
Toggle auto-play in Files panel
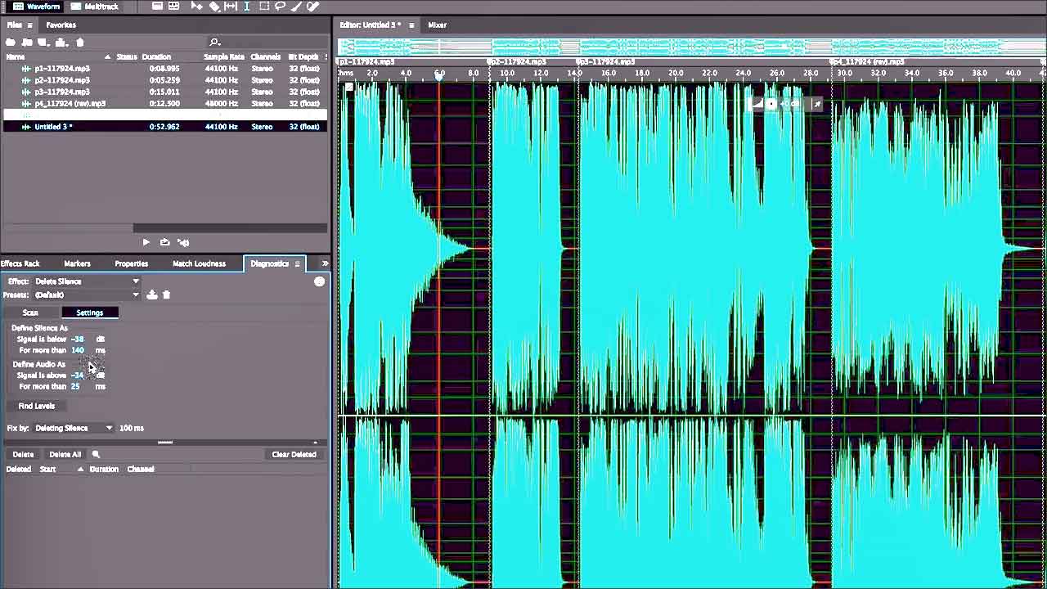183,242
